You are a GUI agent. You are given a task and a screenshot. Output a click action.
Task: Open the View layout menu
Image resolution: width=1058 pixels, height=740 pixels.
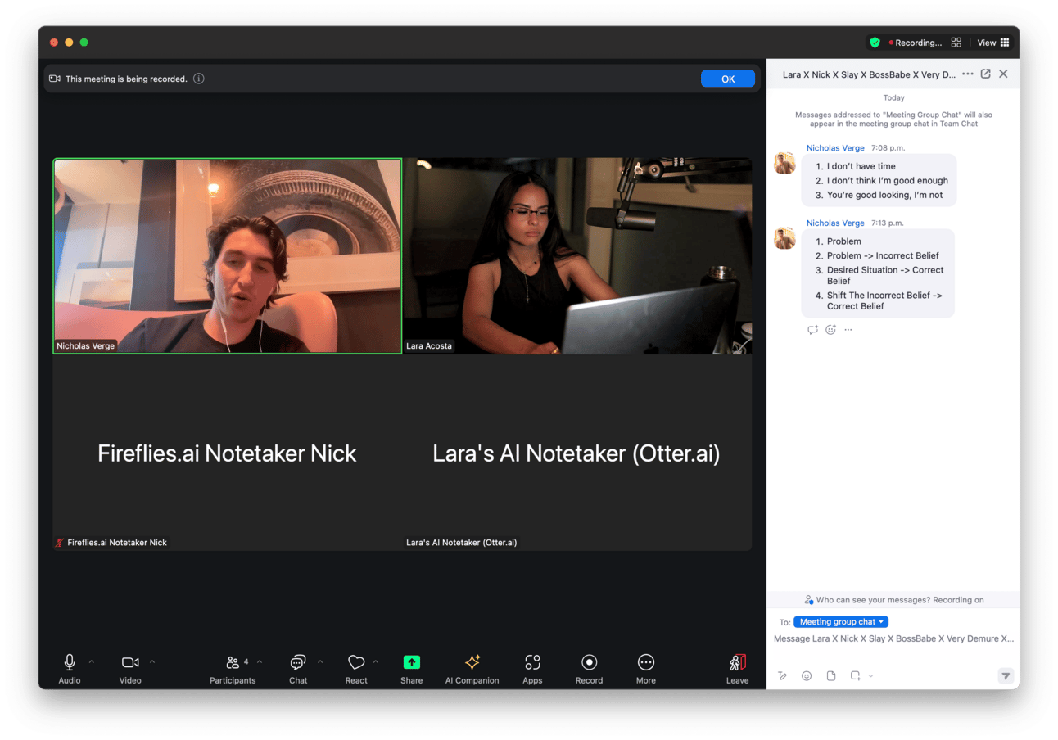coord(993,43)
